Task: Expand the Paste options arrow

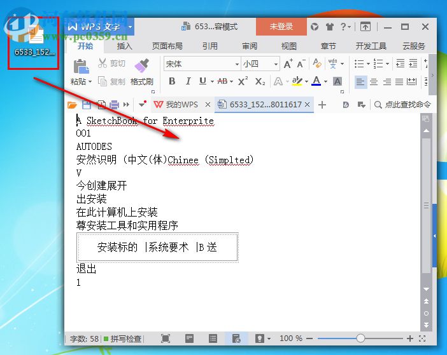Action: click(90, 81)
